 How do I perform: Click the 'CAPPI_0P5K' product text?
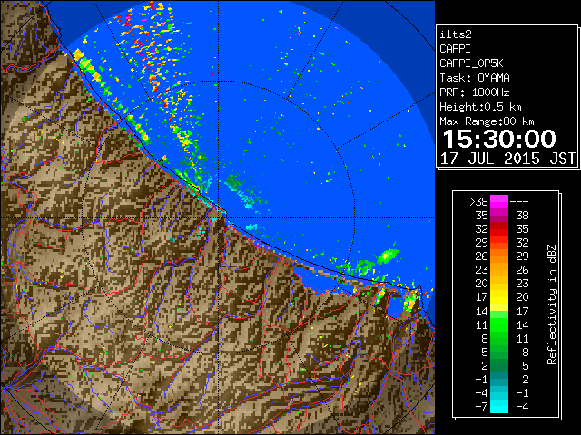click(471, 63)
